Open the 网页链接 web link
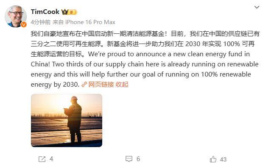This screenshot has height=167, width=263. [101, 85]
